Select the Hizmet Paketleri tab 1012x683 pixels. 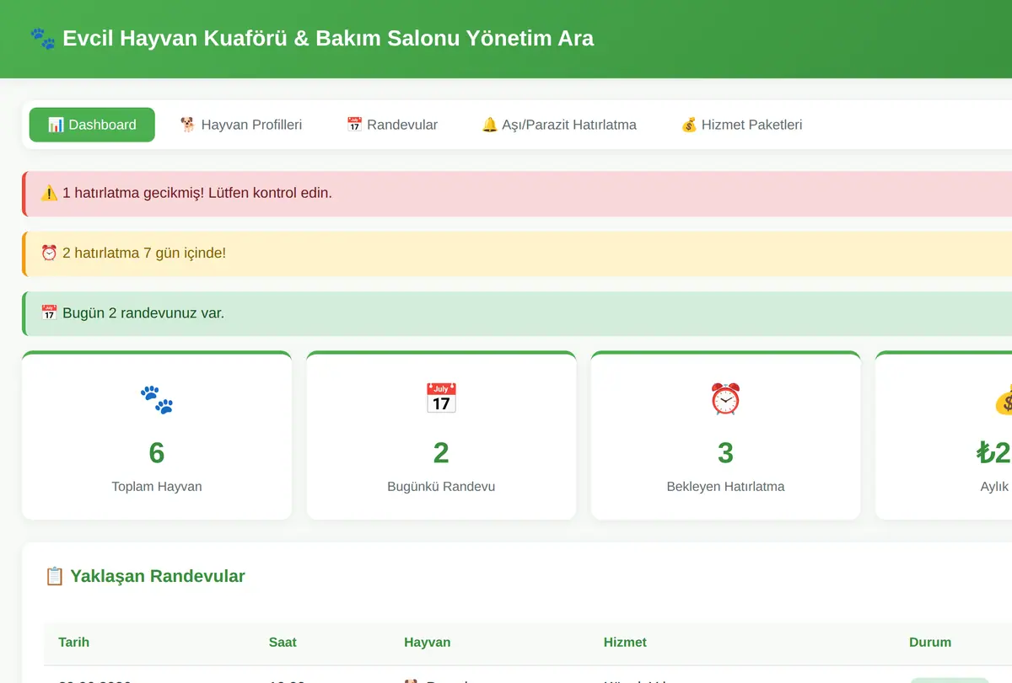(741, 125)
